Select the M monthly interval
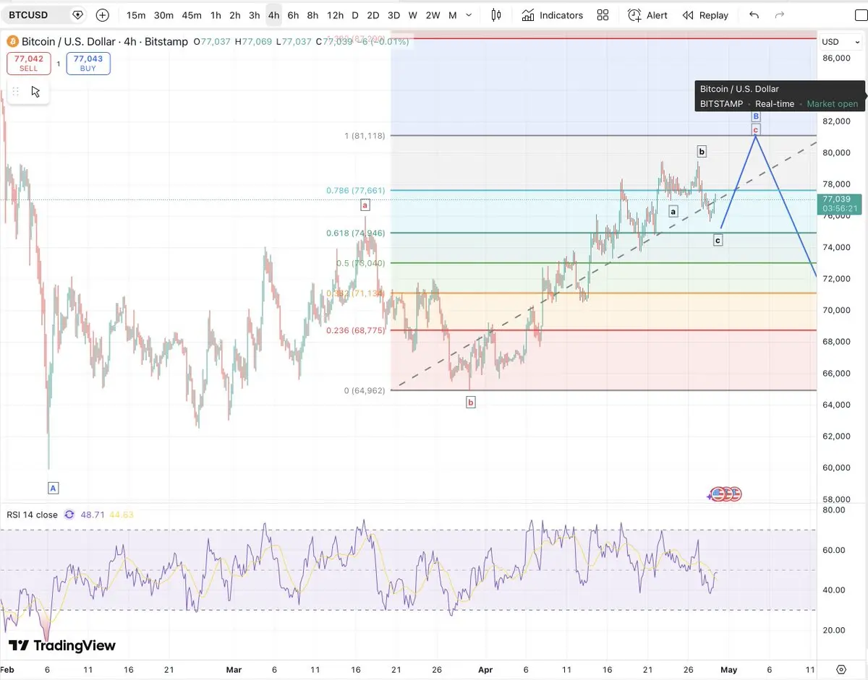Viewport: 868px width, 680px height. click(x=452, y=15)
